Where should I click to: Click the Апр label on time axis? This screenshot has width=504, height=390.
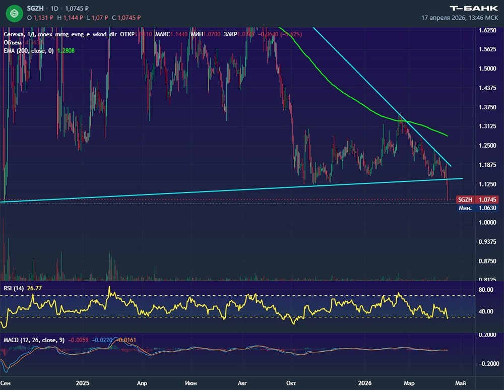[142, 383]
